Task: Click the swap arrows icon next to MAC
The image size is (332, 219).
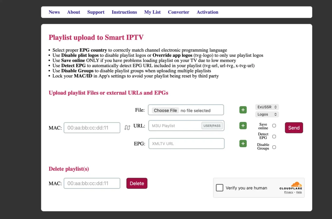Action: [127, 127]
